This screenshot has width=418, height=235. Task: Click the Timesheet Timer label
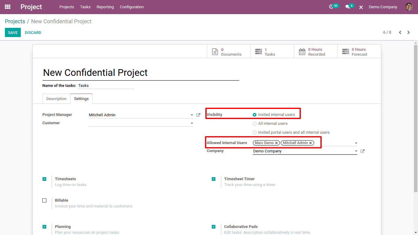point(239,179)
